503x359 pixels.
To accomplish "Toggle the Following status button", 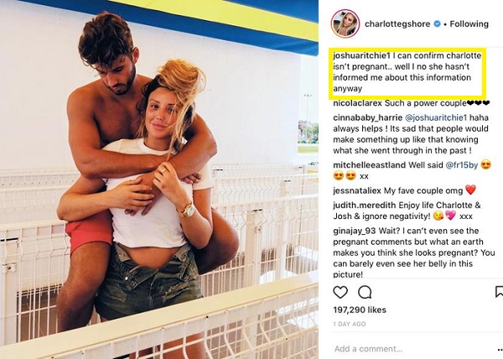I will [469, 23].
